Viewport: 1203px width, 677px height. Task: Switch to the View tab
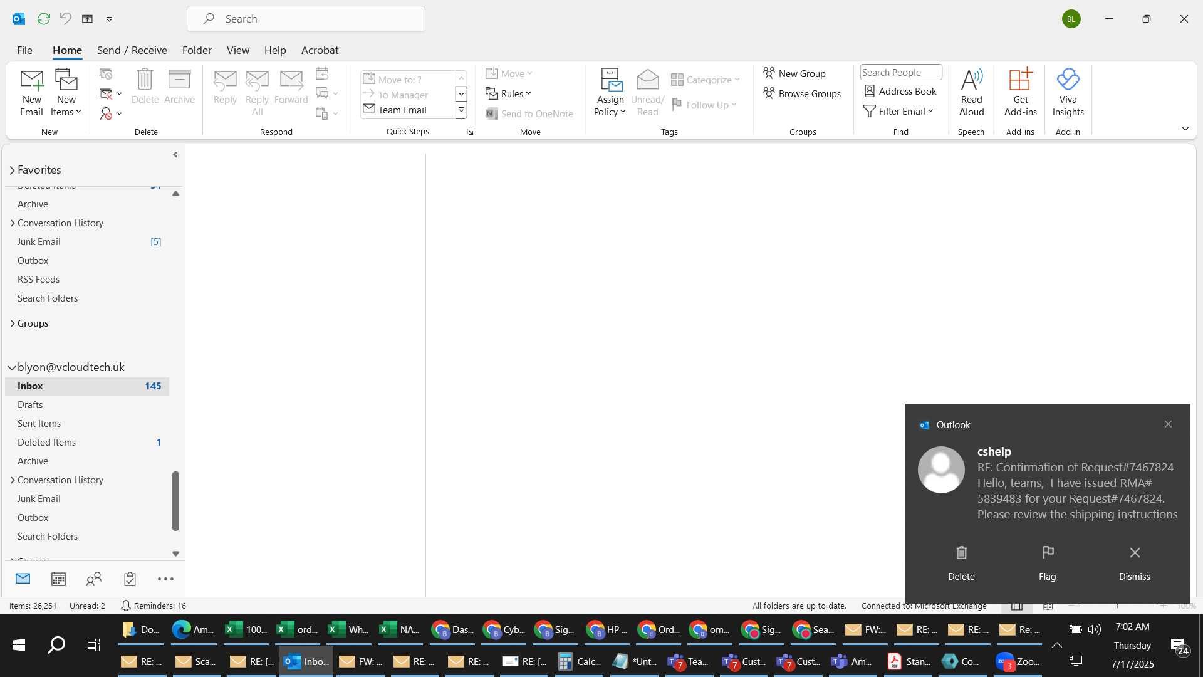click(237, 50)
